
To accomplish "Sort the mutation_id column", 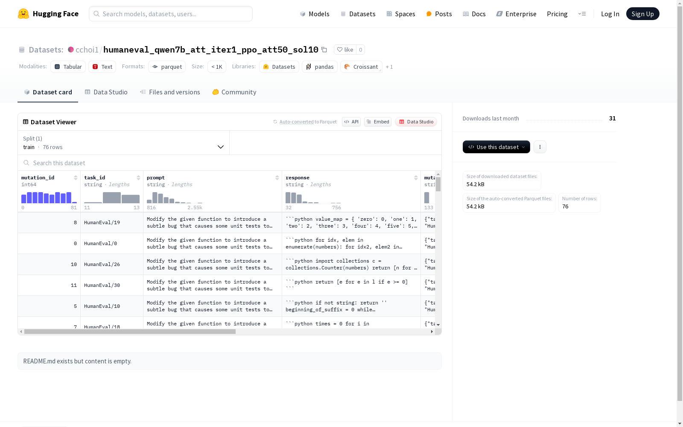I will pos(76,178).
